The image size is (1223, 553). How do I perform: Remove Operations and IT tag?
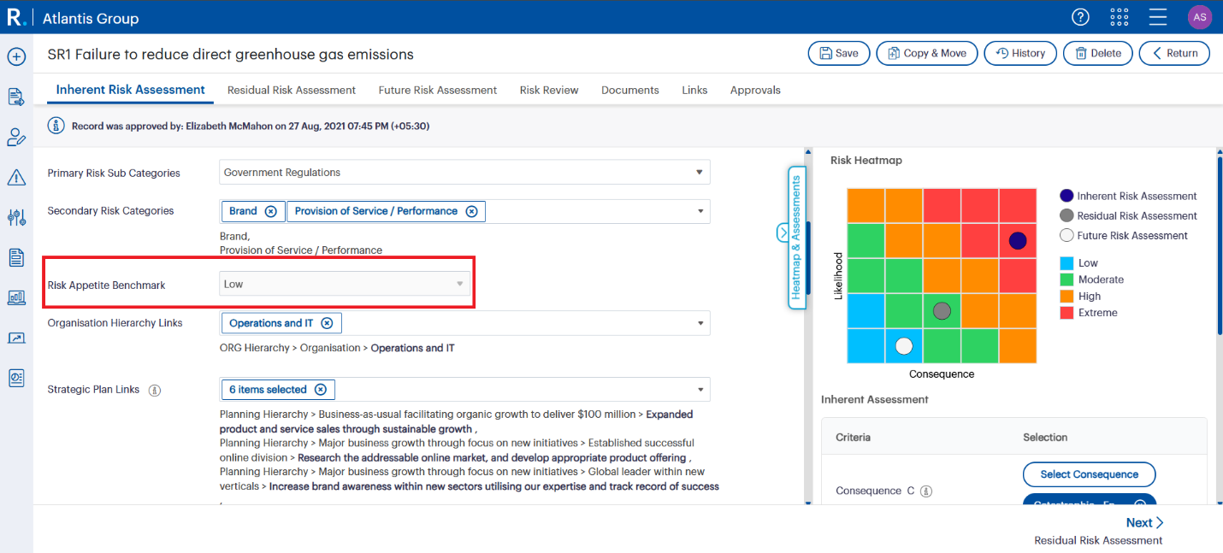(327, 323)
